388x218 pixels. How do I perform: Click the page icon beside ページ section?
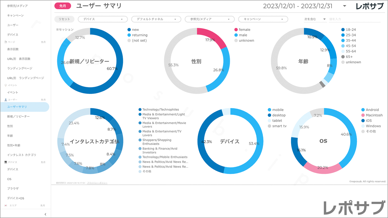point(6,42)
